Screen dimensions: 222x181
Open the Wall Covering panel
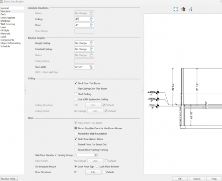(8, 24)
